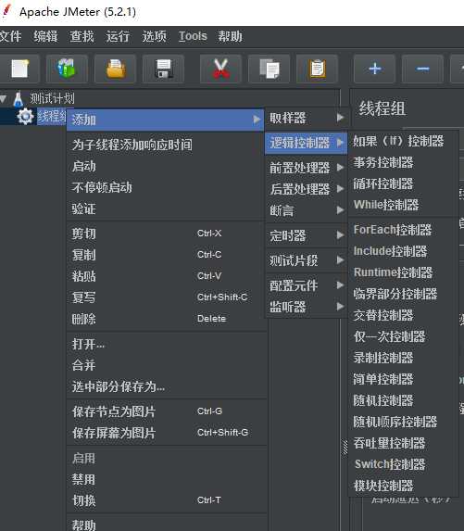The height and width of the screenshot is (531, 464).
Task: Expand the 定时器 submenu
Action: pos(307,235)
